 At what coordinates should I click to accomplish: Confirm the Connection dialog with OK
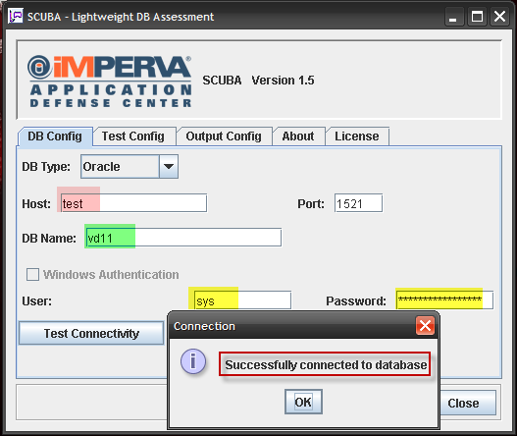303,402
